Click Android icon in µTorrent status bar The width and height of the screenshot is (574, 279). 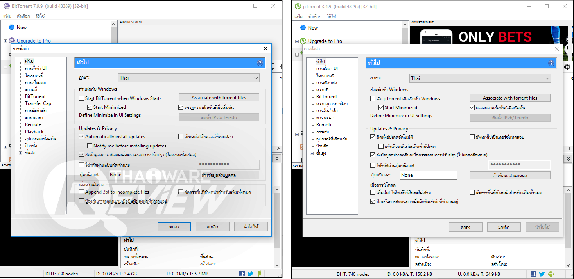(551, 274)
